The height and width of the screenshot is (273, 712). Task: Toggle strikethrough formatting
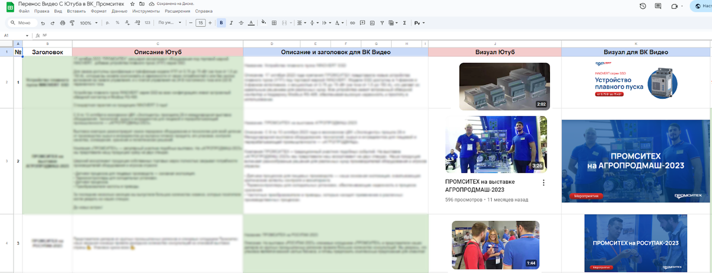[240, 23]
